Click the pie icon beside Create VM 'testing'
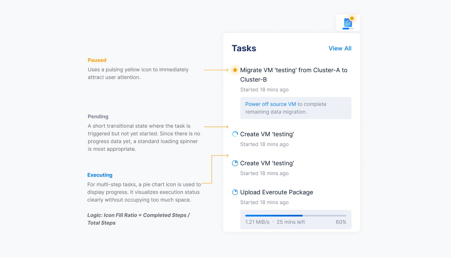451x258 pixels. 235,163
